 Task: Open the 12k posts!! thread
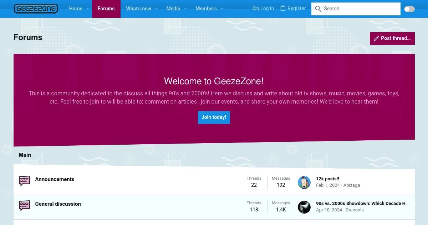pyautogui.click(x=327, y=179)
